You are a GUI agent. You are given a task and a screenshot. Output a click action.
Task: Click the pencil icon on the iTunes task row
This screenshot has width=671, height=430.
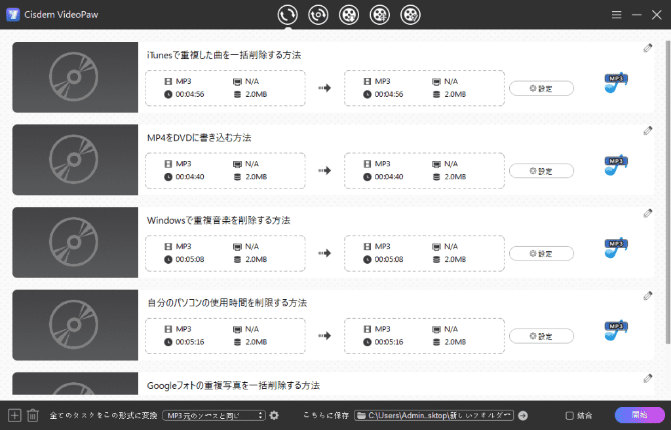[647, 47]
